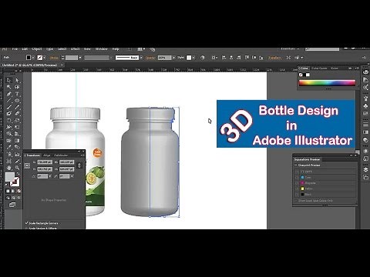
Task: Open the Opacity value dropdown
Action: click(x=173, y=58)
